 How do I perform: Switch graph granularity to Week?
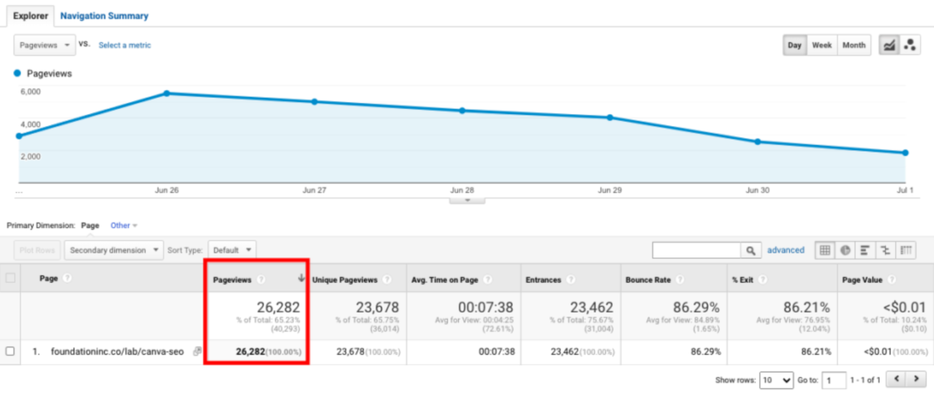click(822, 44)
